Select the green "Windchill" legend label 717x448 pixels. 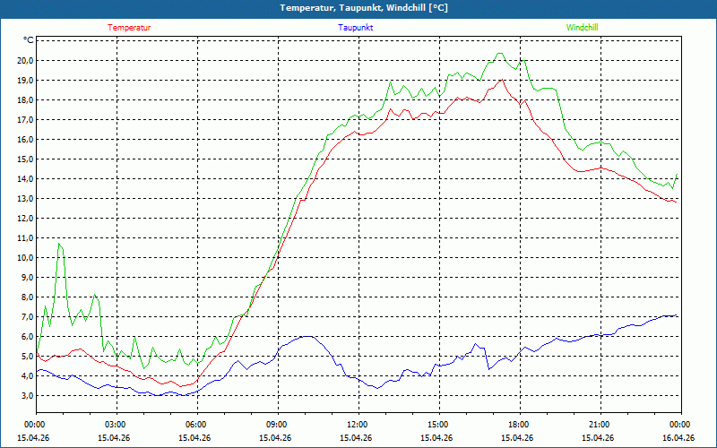582,28
